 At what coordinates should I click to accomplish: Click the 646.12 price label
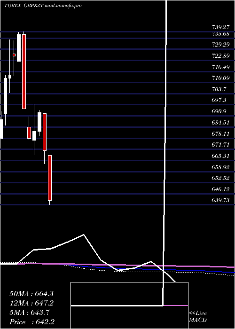pos(220,189)
